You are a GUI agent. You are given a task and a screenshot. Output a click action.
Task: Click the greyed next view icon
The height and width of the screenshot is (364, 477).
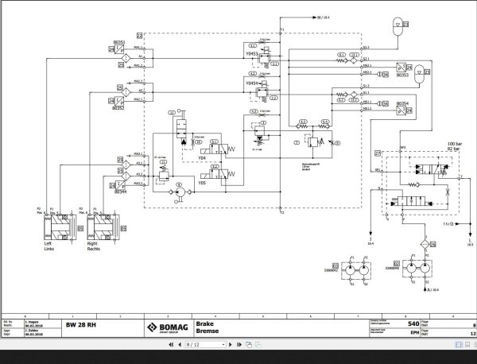pyautogui.click(x=258, y=345)
